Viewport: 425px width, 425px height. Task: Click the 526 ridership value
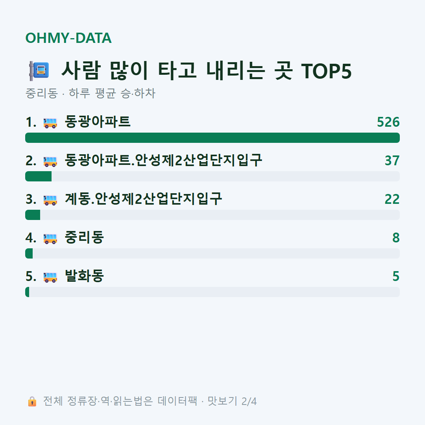tap(388, 122)
